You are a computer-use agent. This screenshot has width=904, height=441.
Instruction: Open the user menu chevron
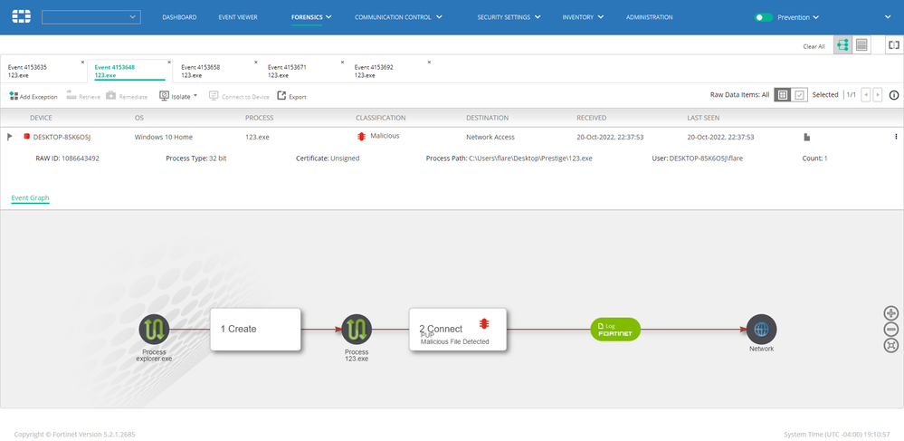[888, 17]
